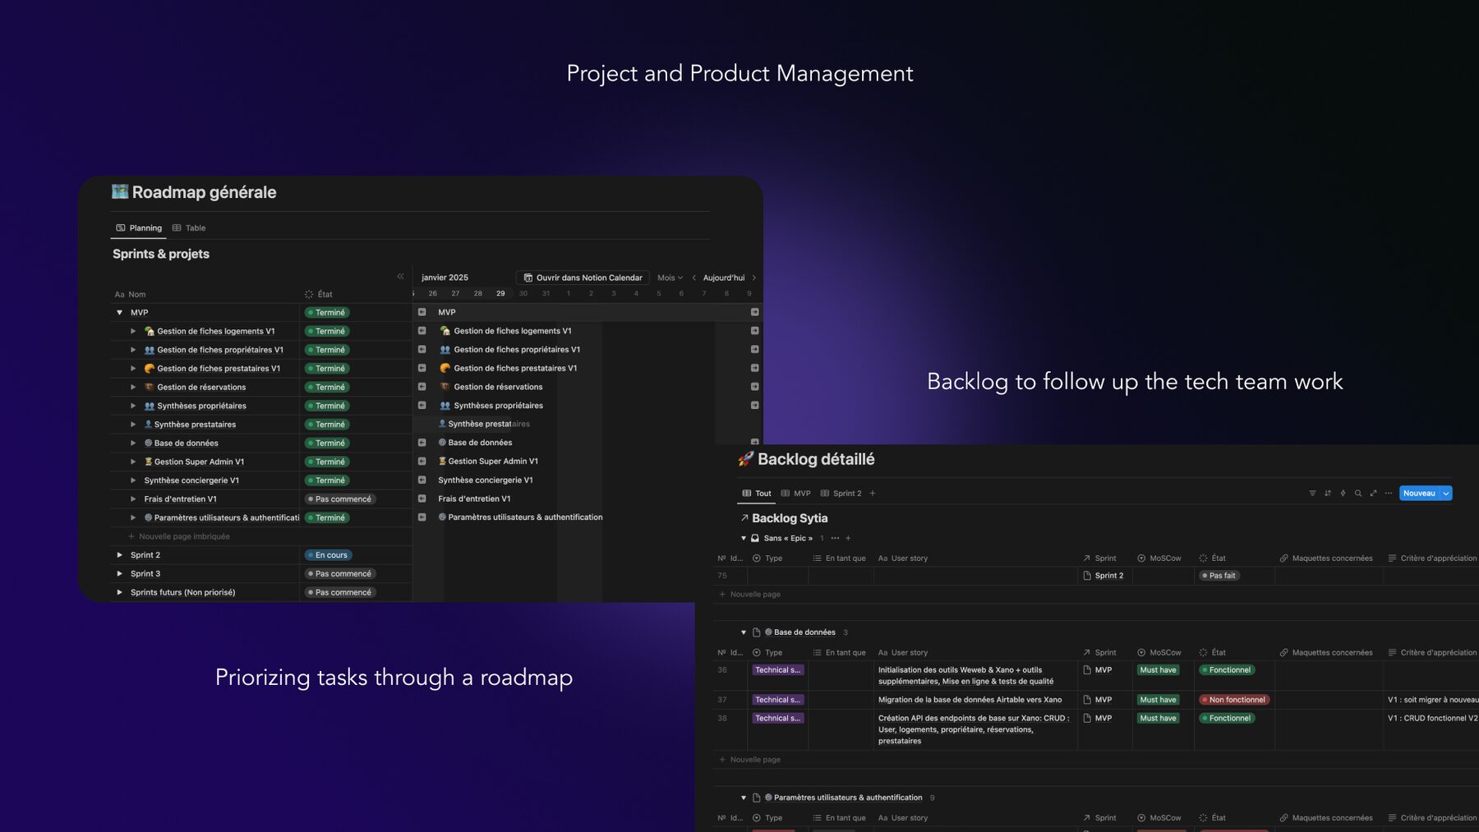Collapse Paramètres utilisateurs & authentification group
Screen dimensions: 1479x832
744,798
